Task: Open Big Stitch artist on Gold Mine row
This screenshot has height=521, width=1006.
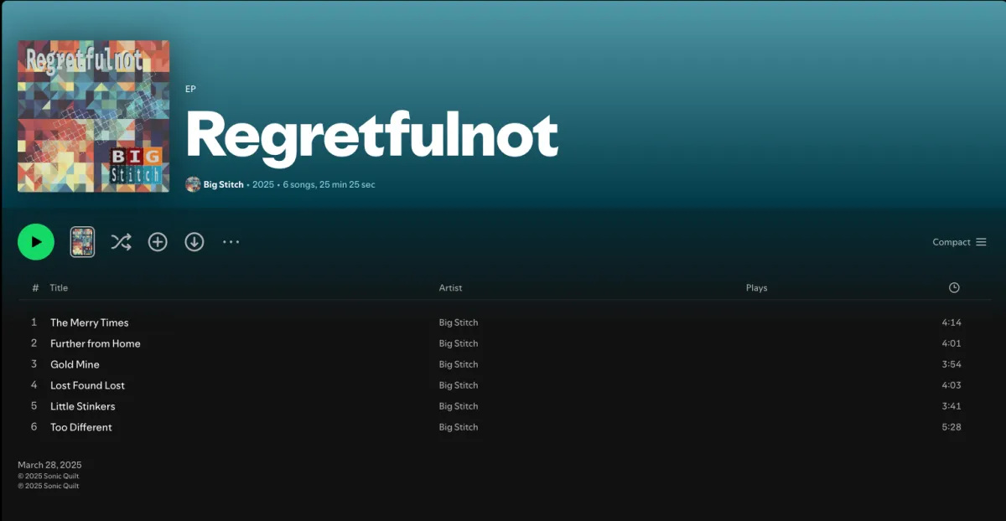Action: [x=459, y=364]
